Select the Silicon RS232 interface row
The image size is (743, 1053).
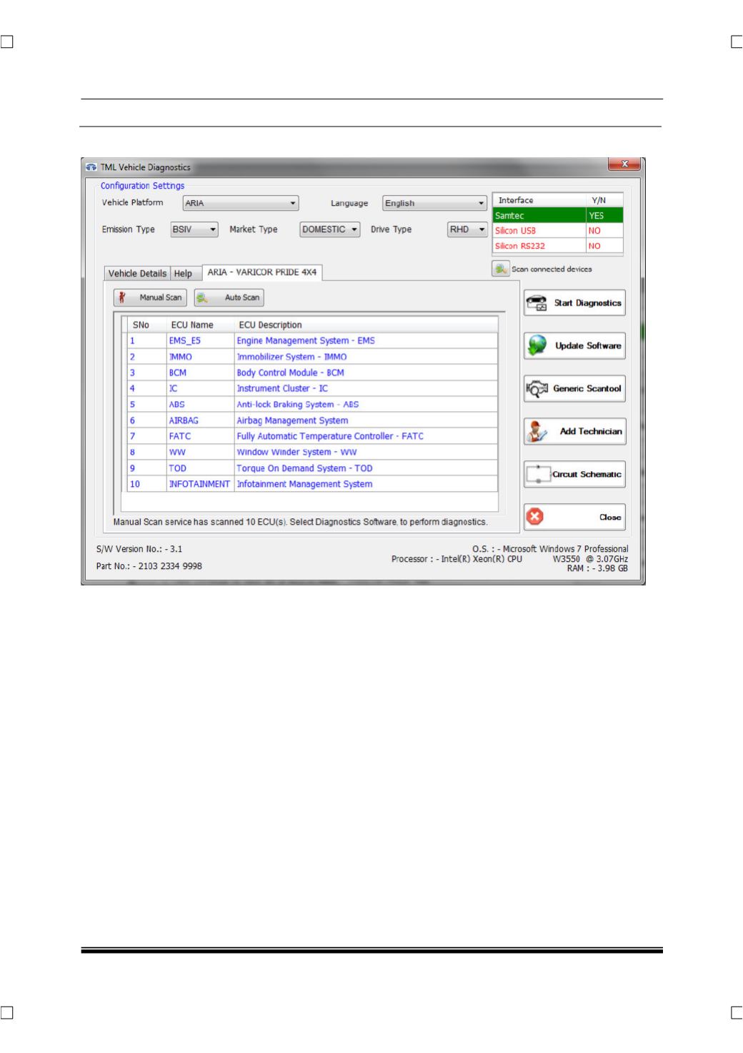558,245
